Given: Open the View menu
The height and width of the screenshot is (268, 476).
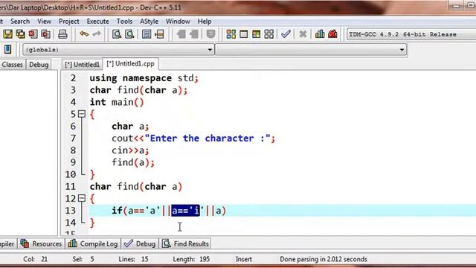Looking at the screenshot, I should point(45,22).
